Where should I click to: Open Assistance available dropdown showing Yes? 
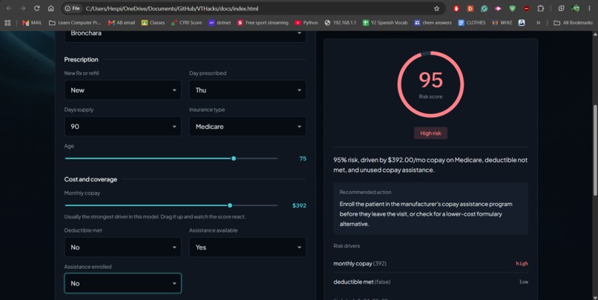[248, 247]
